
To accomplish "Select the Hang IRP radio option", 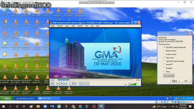I will pos(168,64).
